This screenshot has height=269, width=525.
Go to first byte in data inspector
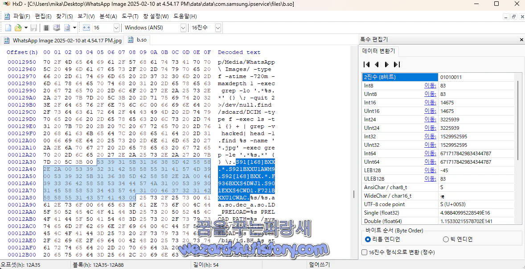[x=367, y=64]
